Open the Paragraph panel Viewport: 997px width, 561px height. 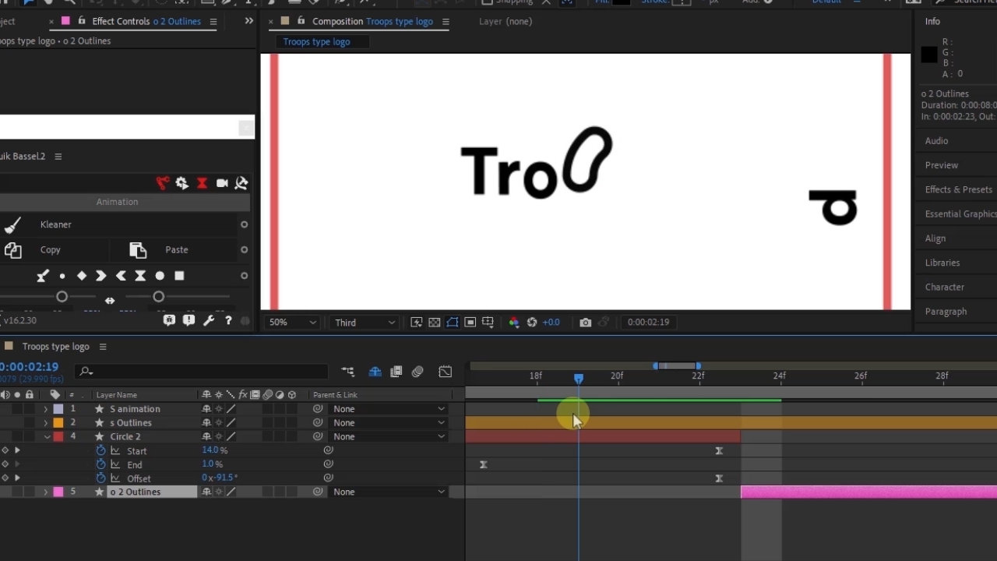coord(946,312)
